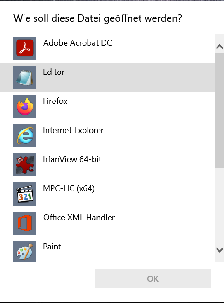This screenshot has width=224, height=303.
Task: Click the Firefox browser icon
Action: pyautogui.click(x=25, y=107)
